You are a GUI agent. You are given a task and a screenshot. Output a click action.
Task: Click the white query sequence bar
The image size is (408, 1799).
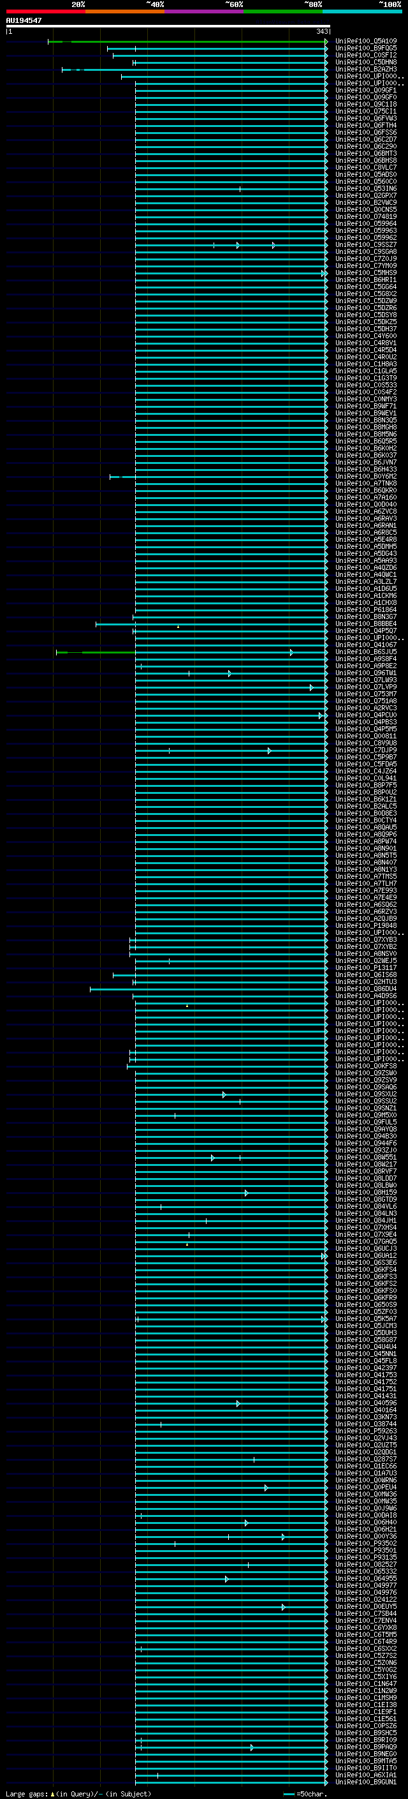168,26
